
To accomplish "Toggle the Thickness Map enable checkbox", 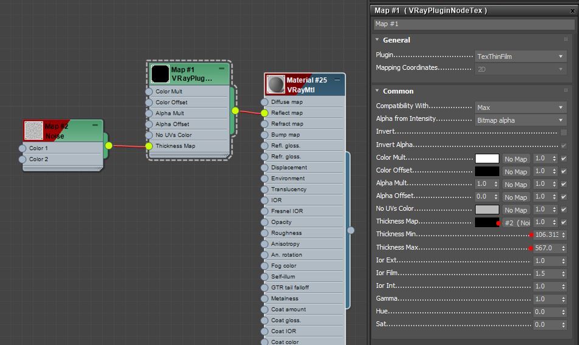I will 563,222.
